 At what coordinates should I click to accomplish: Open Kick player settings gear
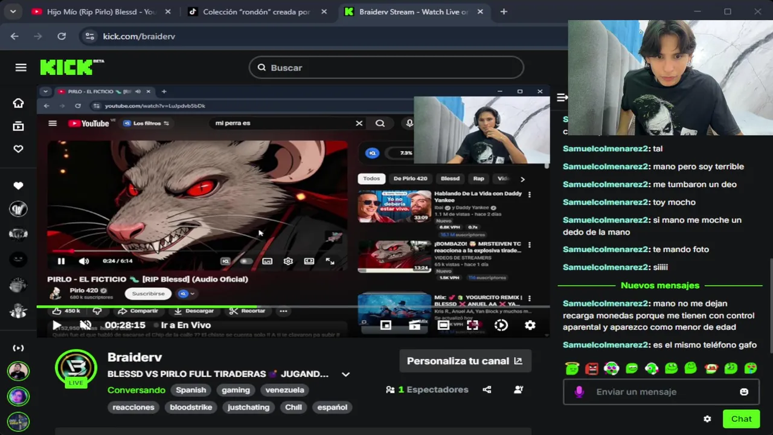click(530, 325)
